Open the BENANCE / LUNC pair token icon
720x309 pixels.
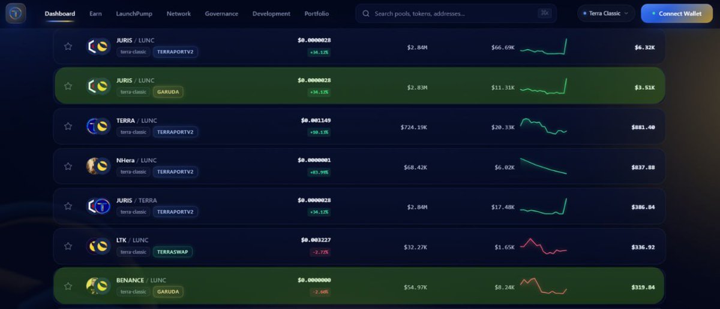98,286
